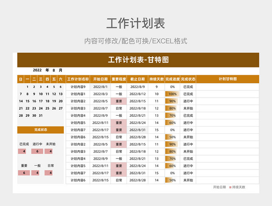Click the 持续天数 chart legend entry
The width and height of the screenshot is (272, 206).
pyautogui.click(x=237, y=187)
